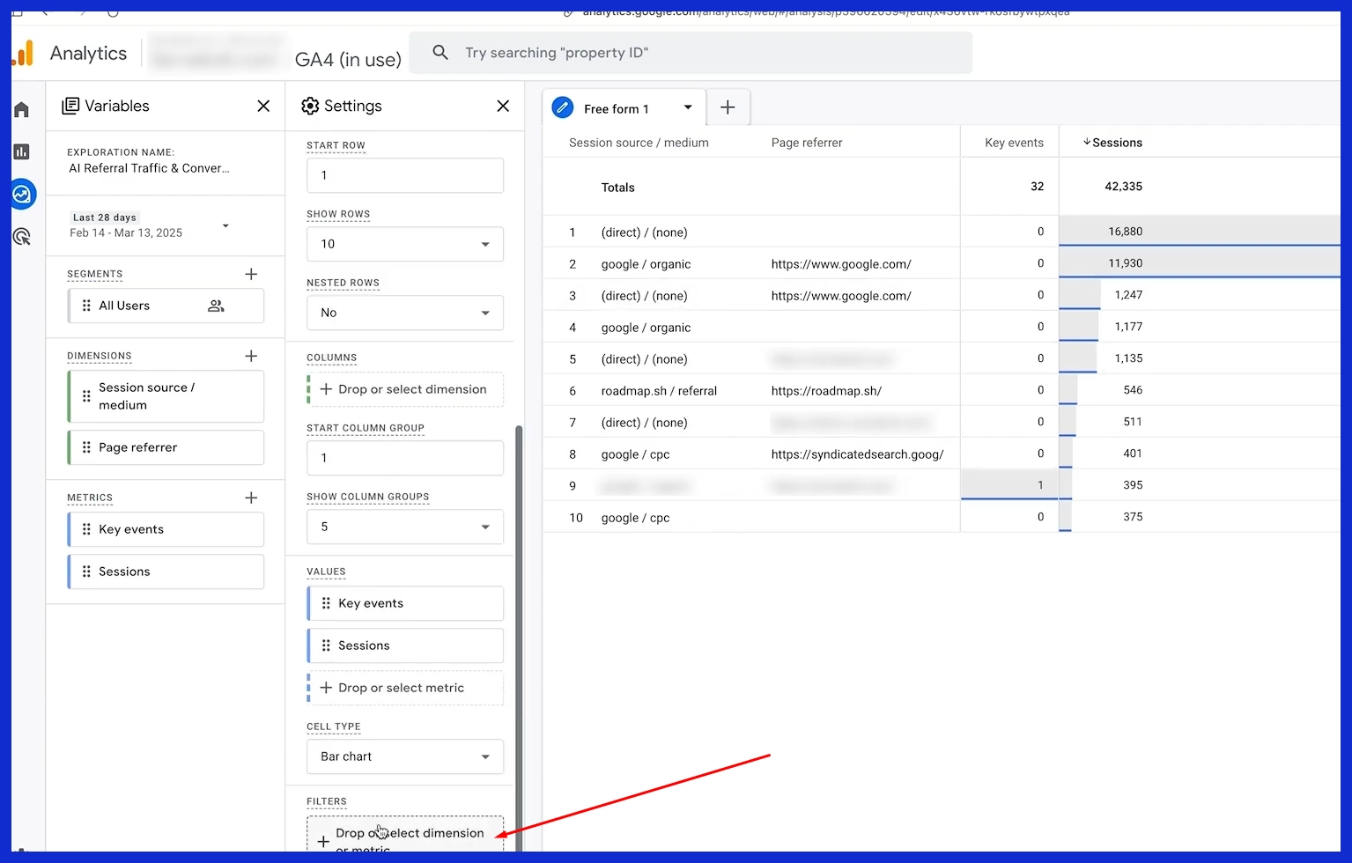
Task: Close the Settings panel
Action: [x=503, y=106]
